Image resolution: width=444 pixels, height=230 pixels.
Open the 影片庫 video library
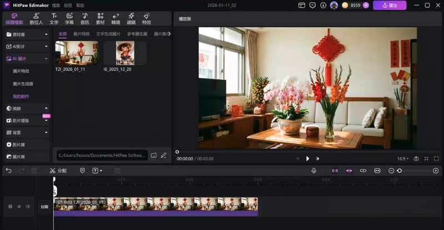27,144
